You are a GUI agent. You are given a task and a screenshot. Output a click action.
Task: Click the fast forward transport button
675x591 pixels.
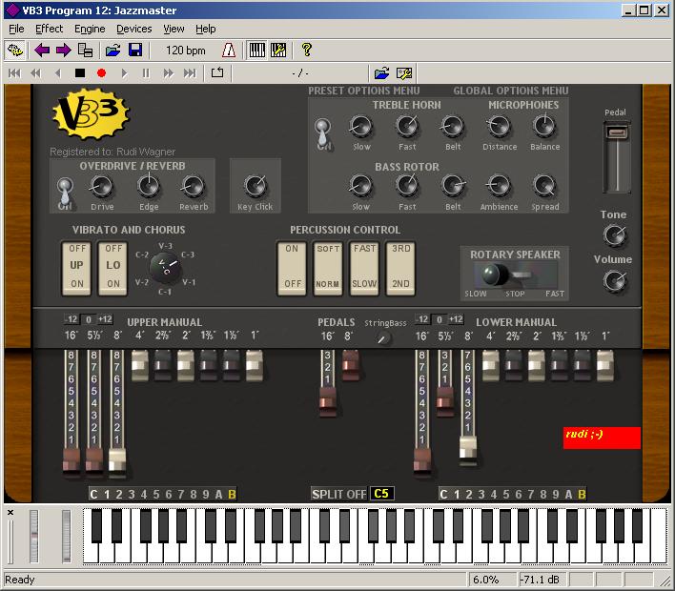coord(169,73)
